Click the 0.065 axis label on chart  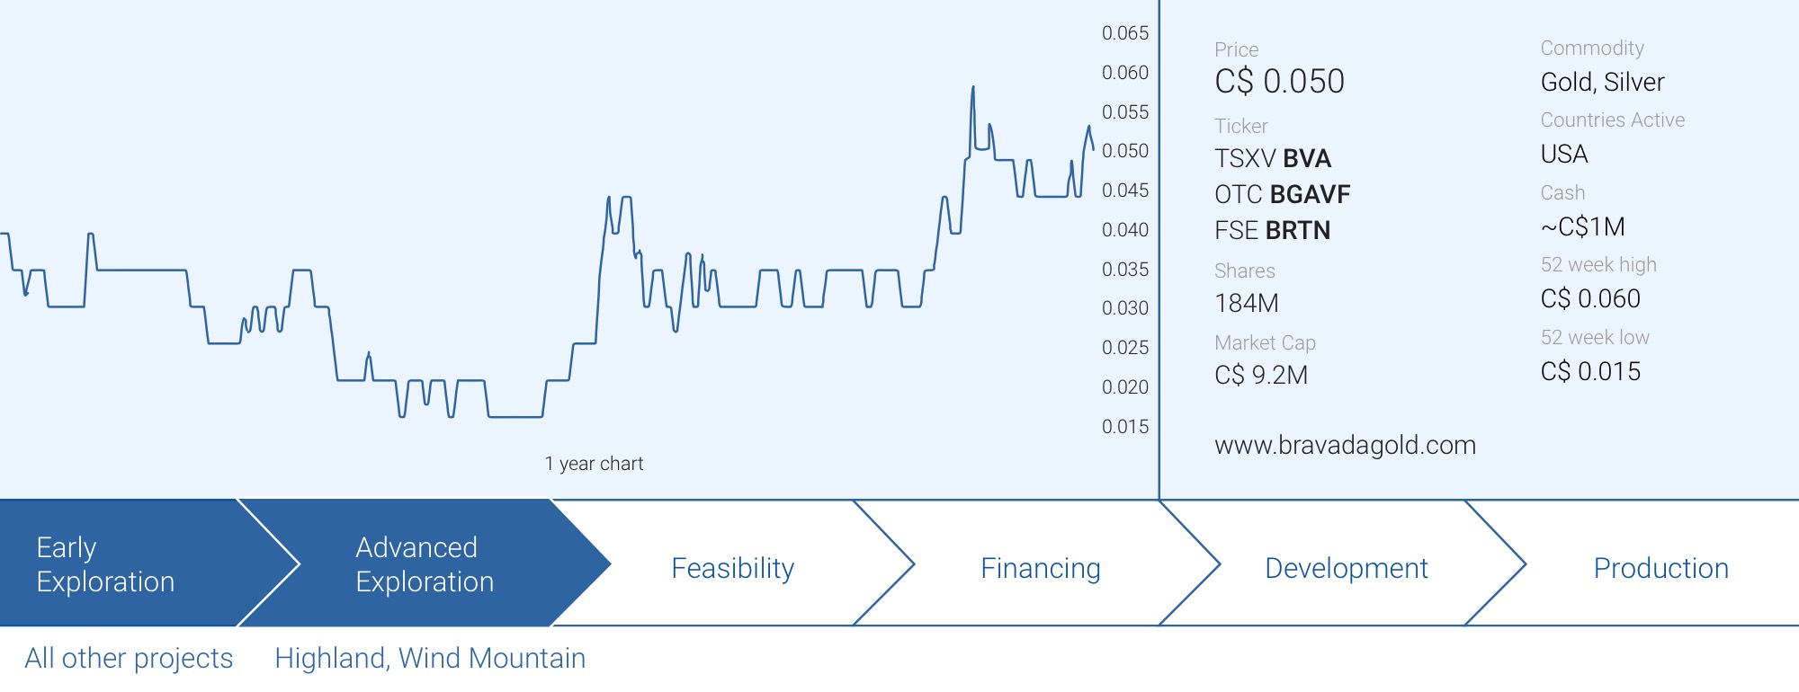pyautogui.click(x=1125, y=33)
